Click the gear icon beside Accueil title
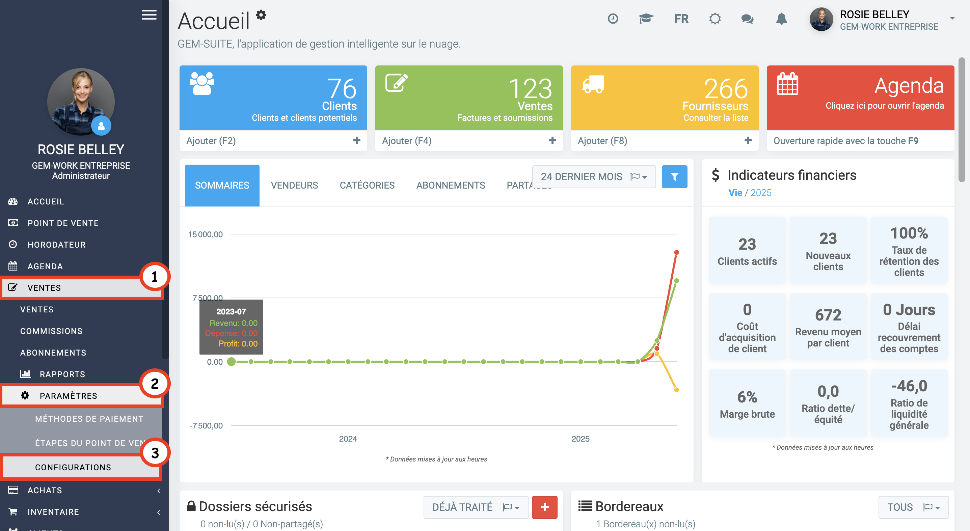 261,15
